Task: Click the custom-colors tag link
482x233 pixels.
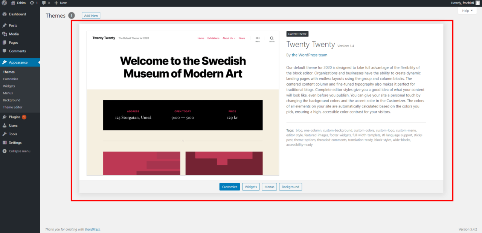Action: click(x=364, y=130)
